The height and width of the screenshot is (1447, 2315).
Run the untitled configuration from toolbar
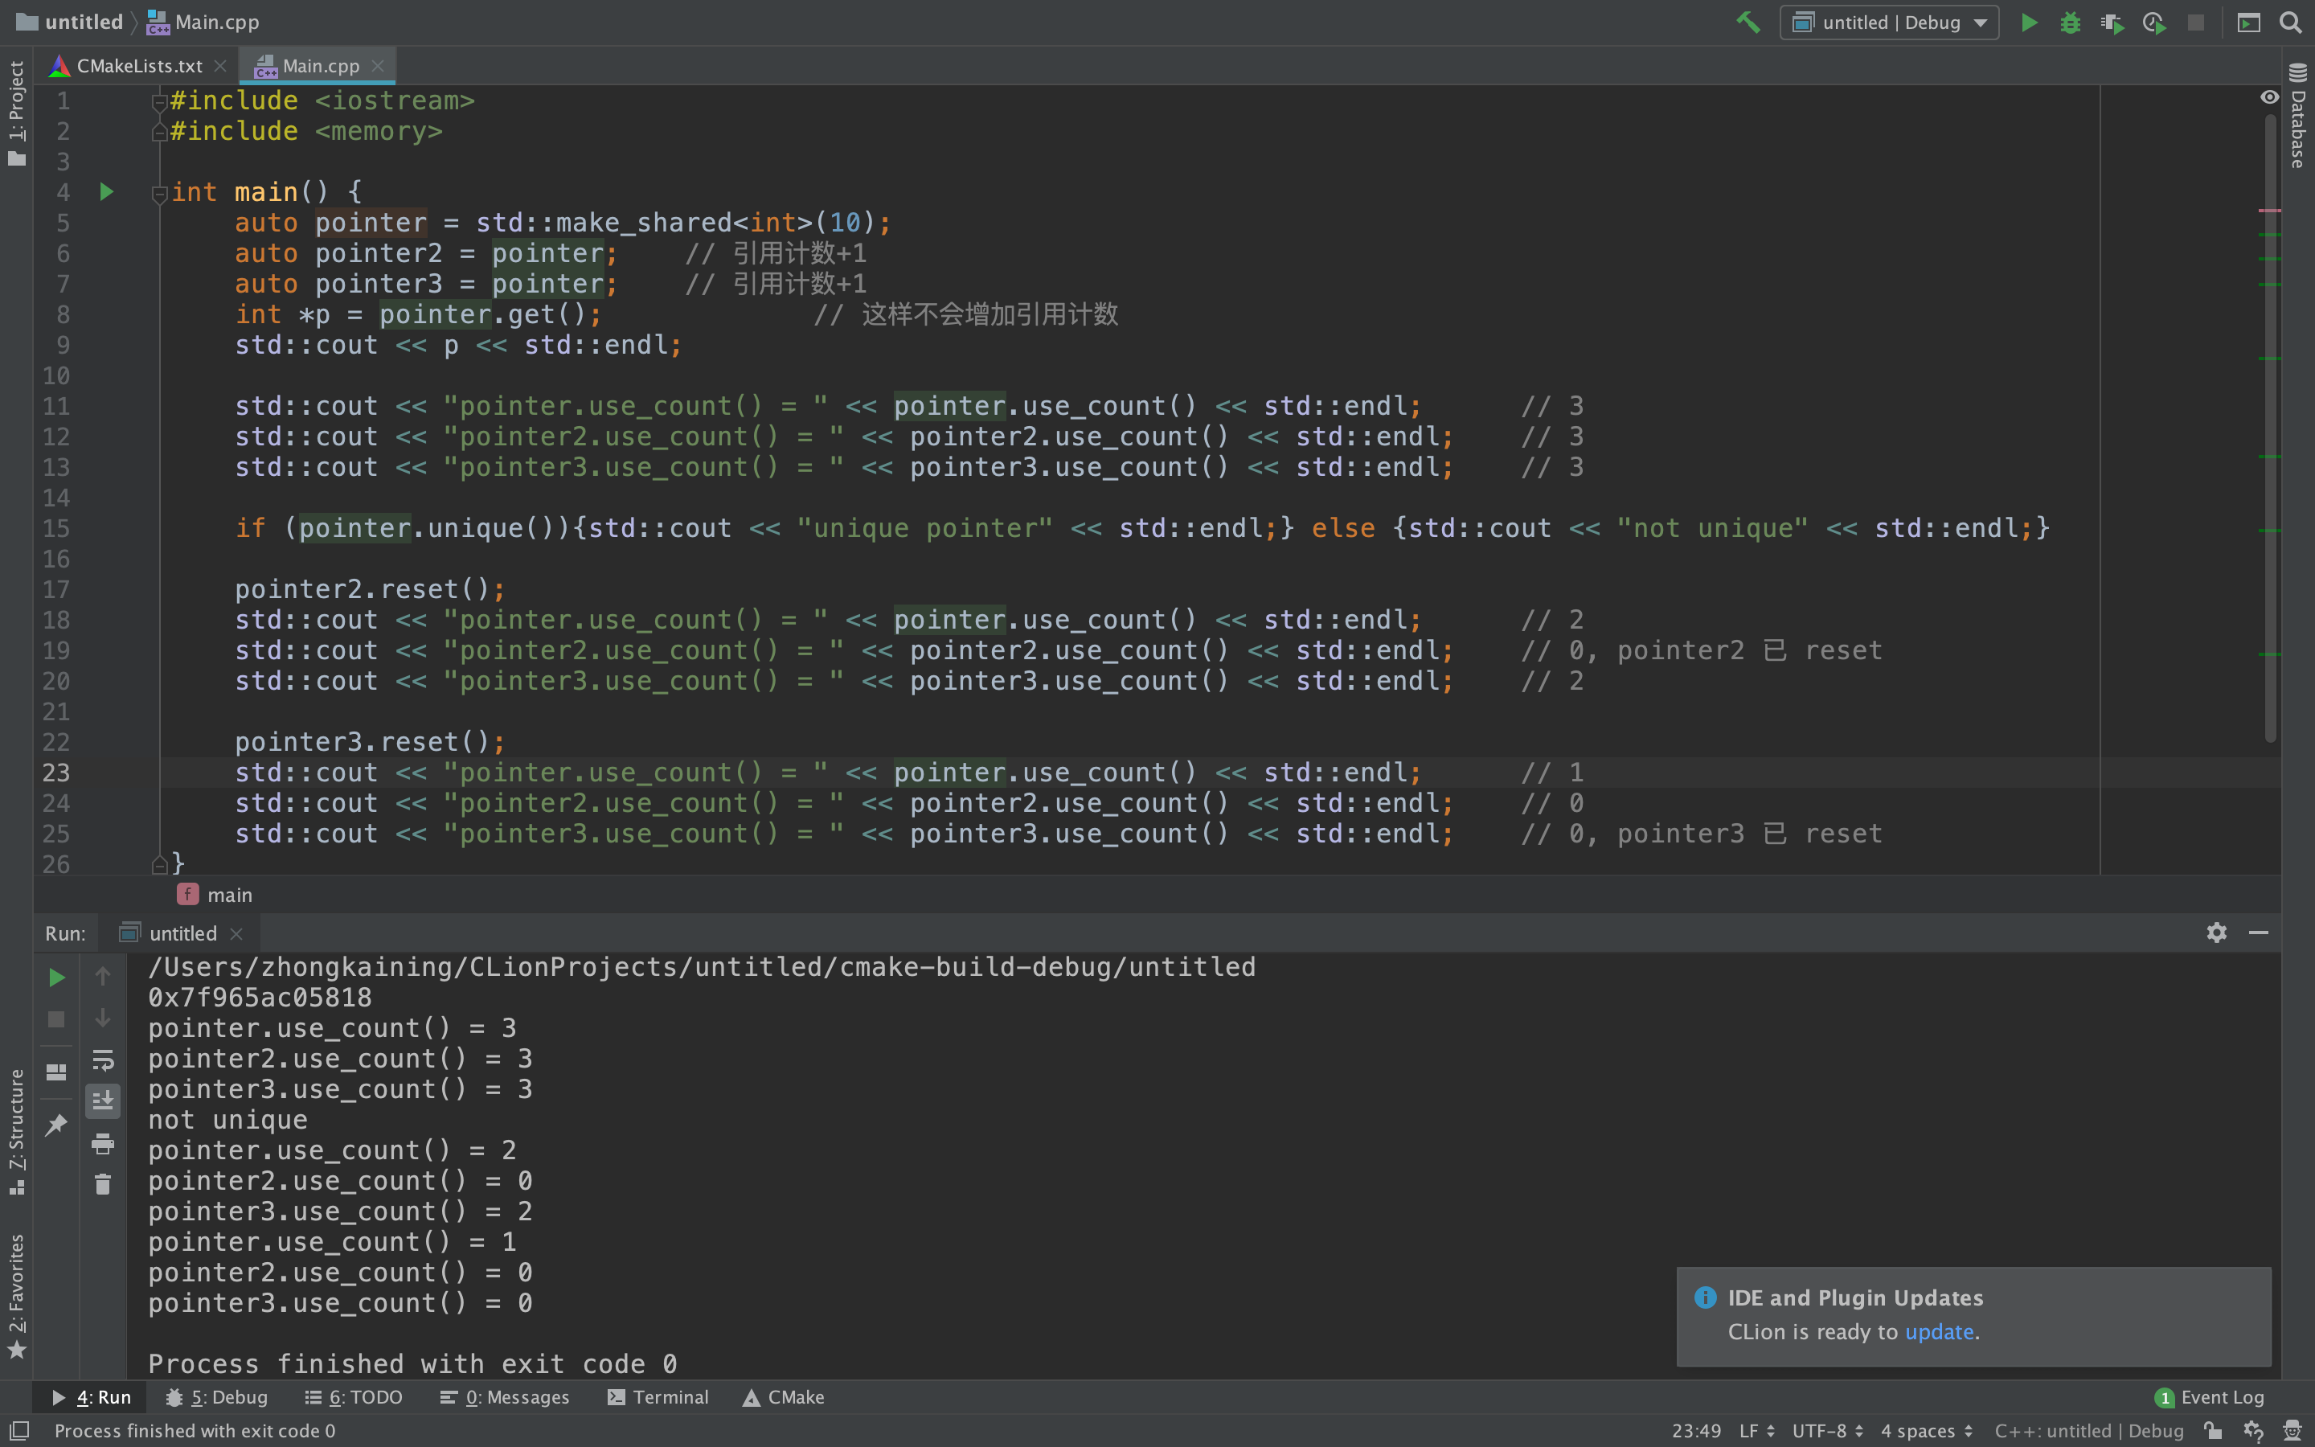click(2028, 22)
